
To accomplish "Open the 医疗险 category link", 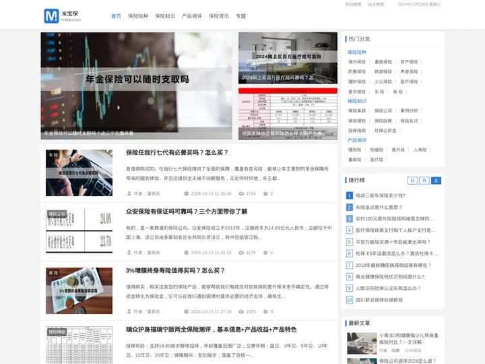I will tap(377, 160).
